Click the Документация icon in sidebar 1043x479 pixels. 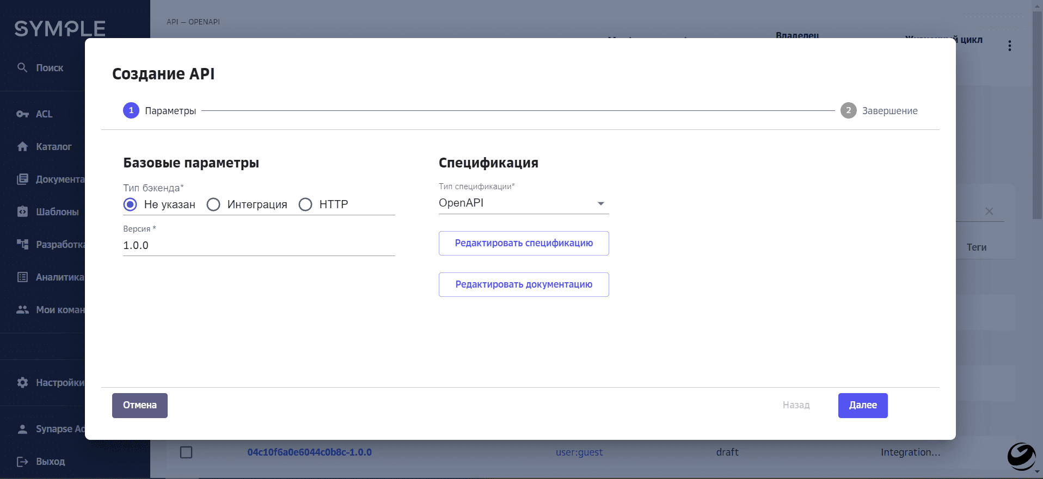[x=22, y=179]
